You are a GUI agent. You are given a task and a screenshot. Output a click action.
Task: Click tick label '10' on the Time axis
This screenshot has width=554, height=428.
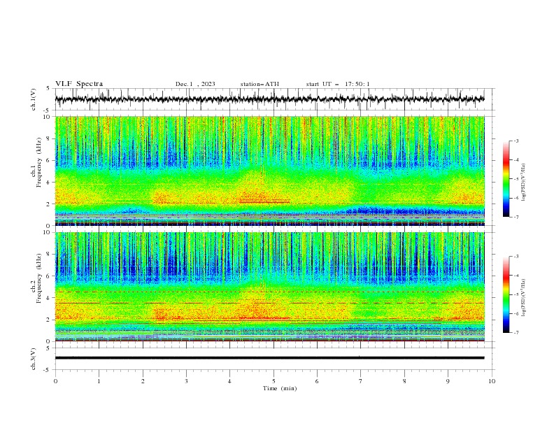click(492, 381)
